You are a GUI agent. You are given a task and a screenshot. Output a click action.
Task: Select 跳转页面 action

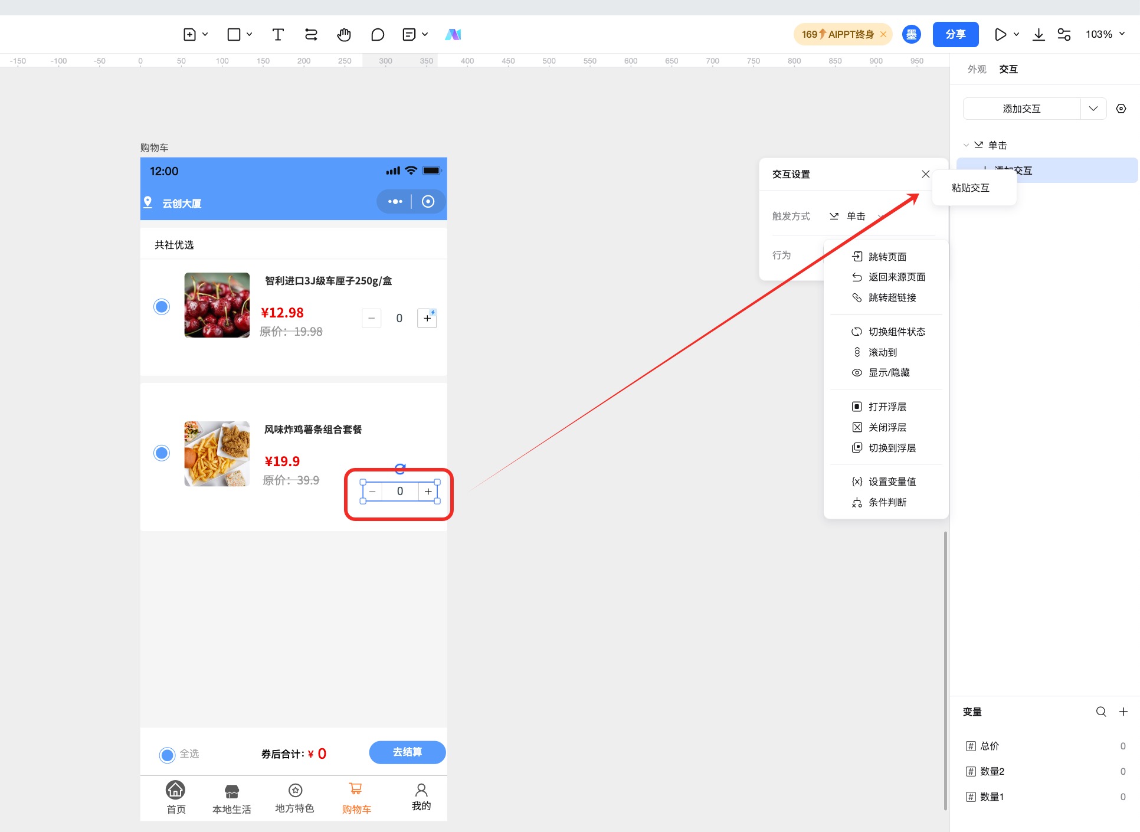(x=886, y=257)
